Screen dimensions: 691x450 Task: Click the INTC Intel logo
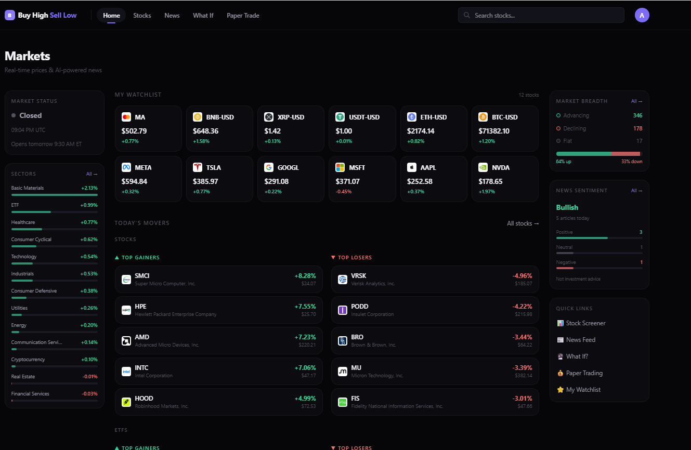[x=126, y=372]
